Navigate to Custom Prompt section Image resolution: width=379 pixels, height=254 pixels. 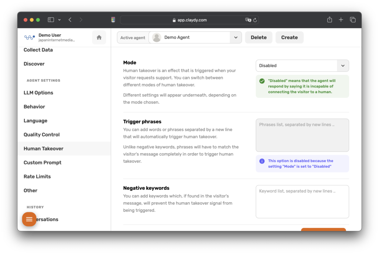point(43,162)
